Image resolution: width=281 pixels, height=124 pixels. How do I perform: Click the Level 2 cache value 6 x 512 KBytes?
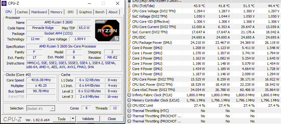(x=90, y=91)
